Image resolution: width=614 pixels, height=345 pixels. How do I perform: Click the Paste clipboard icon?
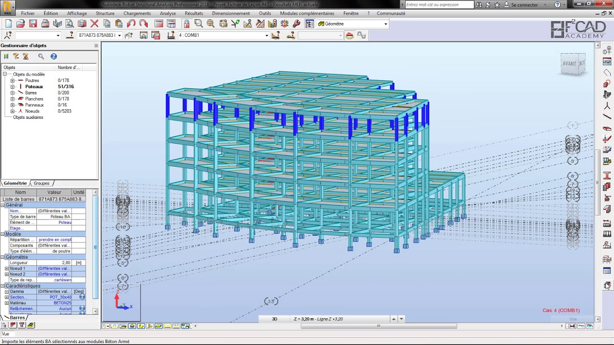pos(119,23)
